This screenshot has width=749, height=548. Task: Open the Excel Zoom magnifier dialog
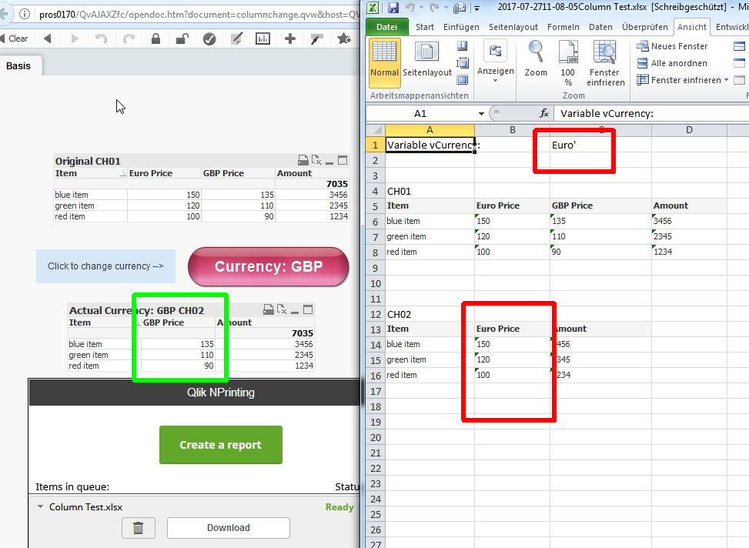point(536,62)
